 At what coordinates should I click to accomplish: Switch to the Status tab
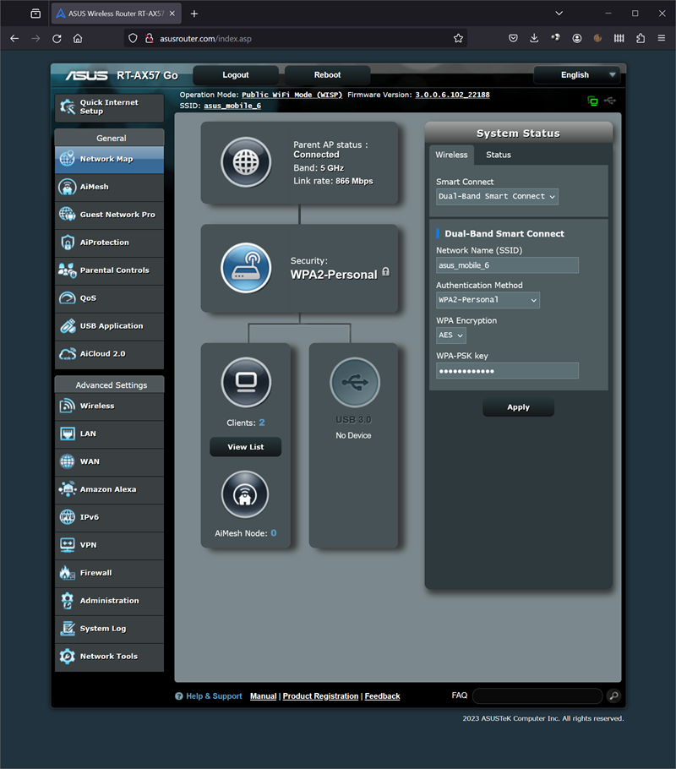pyautogui.click(x=499, y=155)
